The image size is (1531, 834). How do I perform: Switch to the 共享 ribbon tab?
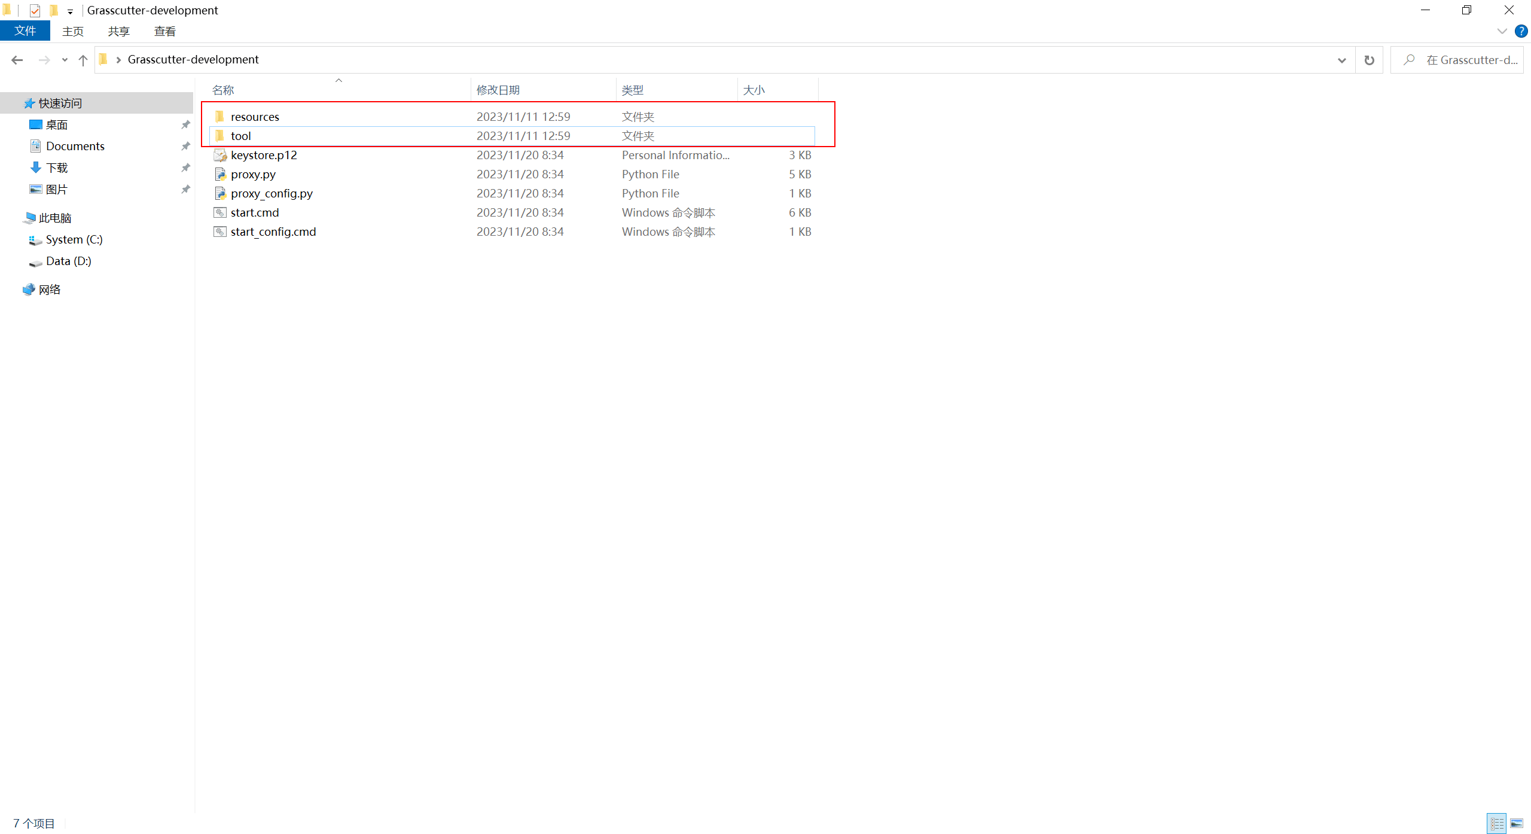click(118, 31)
